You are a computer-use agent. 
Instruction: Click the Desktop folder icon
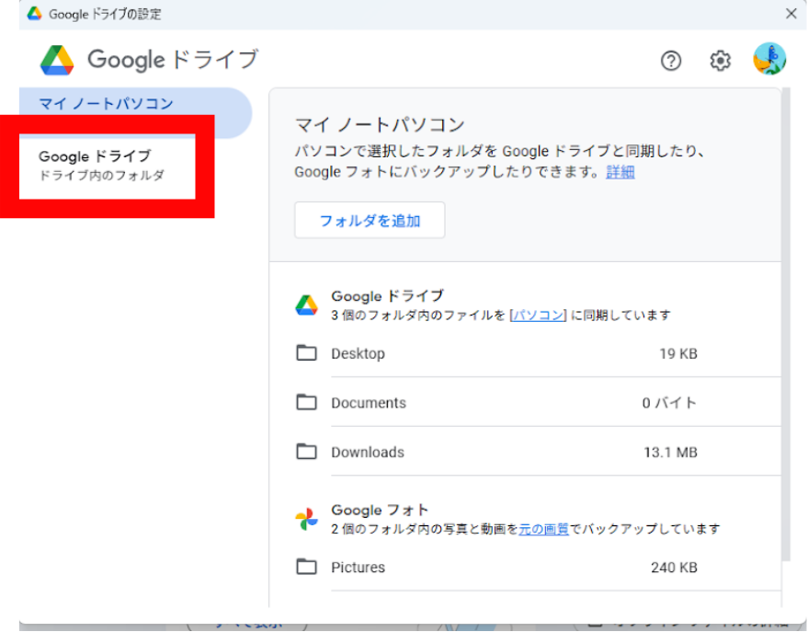306,353
